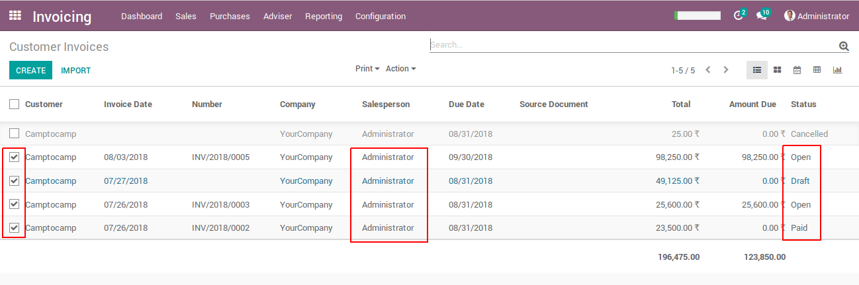This screenshot has width=859, height=285.
Task: Go to next page of invoices
Action: pyautogui.click(x=726, y=70)
